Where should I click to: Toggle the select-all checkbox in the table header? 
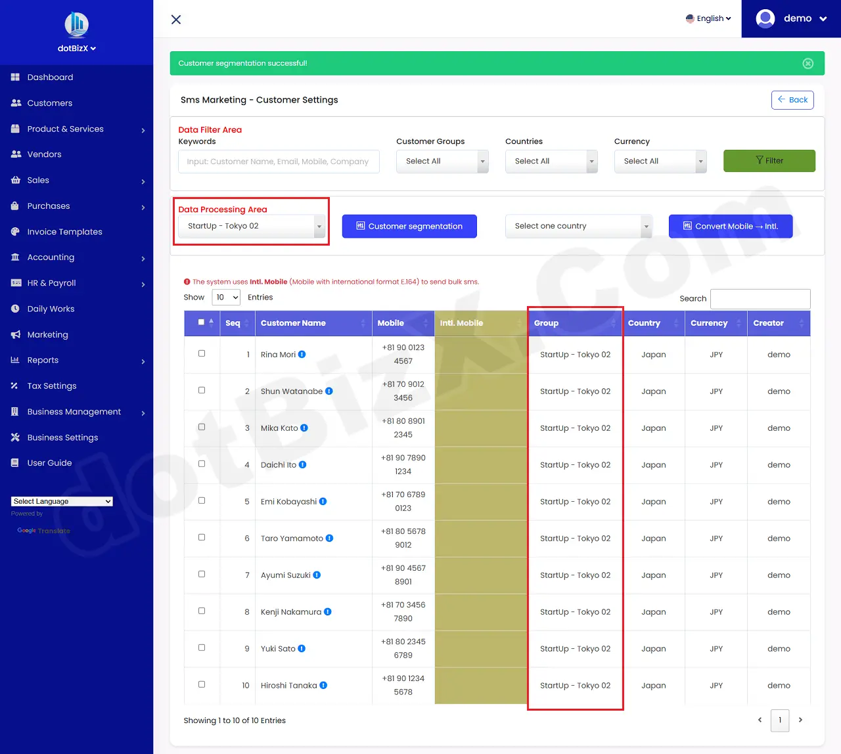click(202, 322)
